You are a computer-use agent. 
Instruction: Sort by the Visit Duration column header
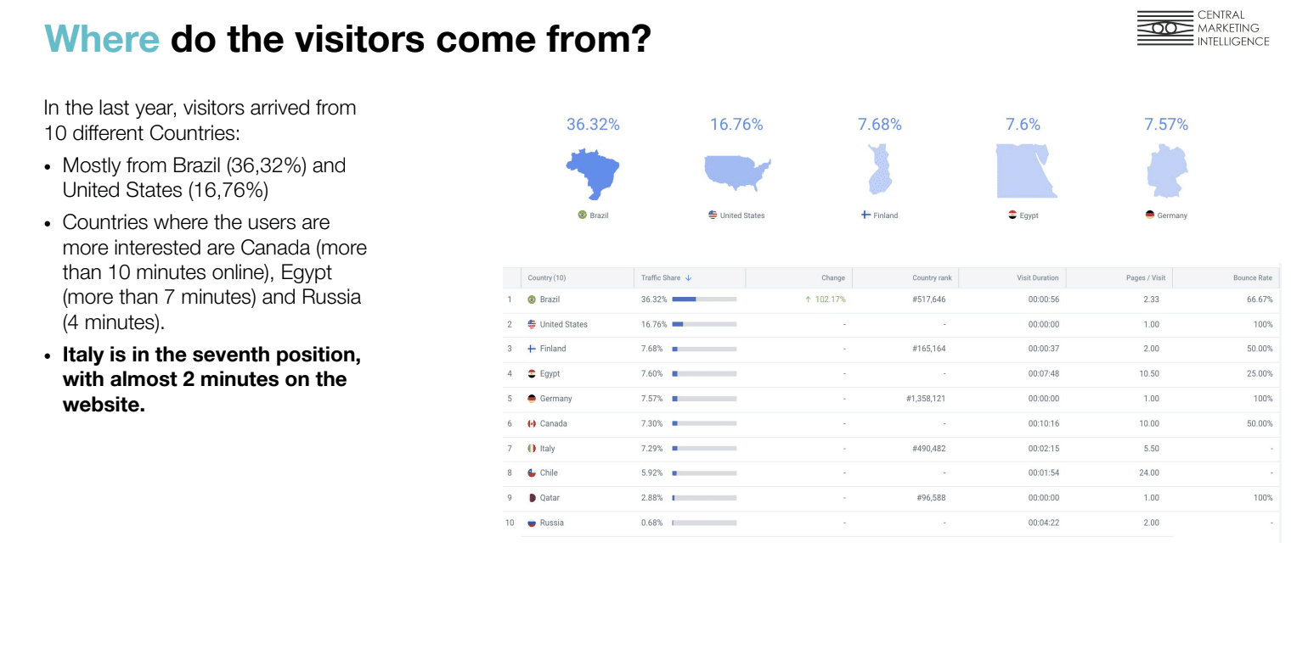point(1037,278)
